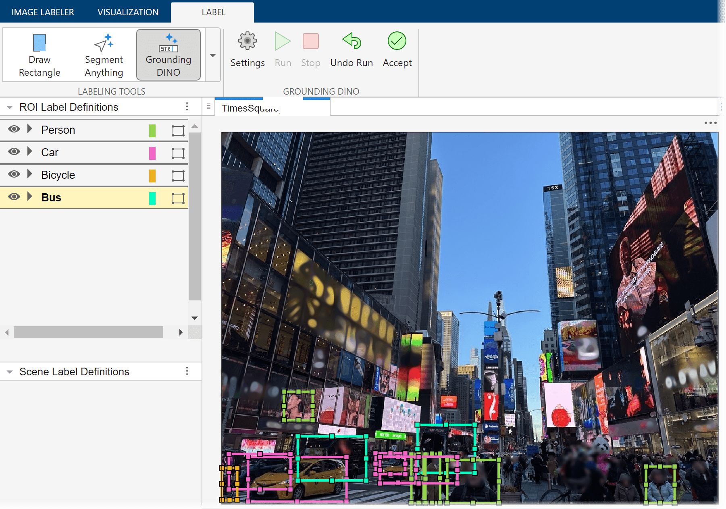This screenshot has height=509, width=726.
Task: Toggle visibility of the Car label
Action: [14, 152]
